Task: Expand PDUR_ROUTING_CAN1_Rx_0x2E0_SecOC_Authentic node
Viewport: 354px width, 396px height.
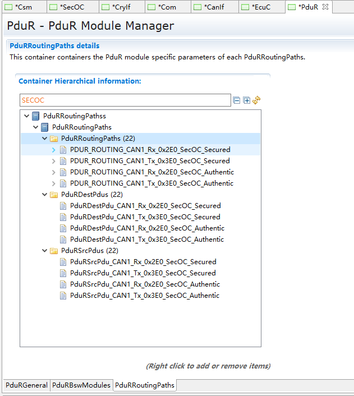Action: point(54,172)
